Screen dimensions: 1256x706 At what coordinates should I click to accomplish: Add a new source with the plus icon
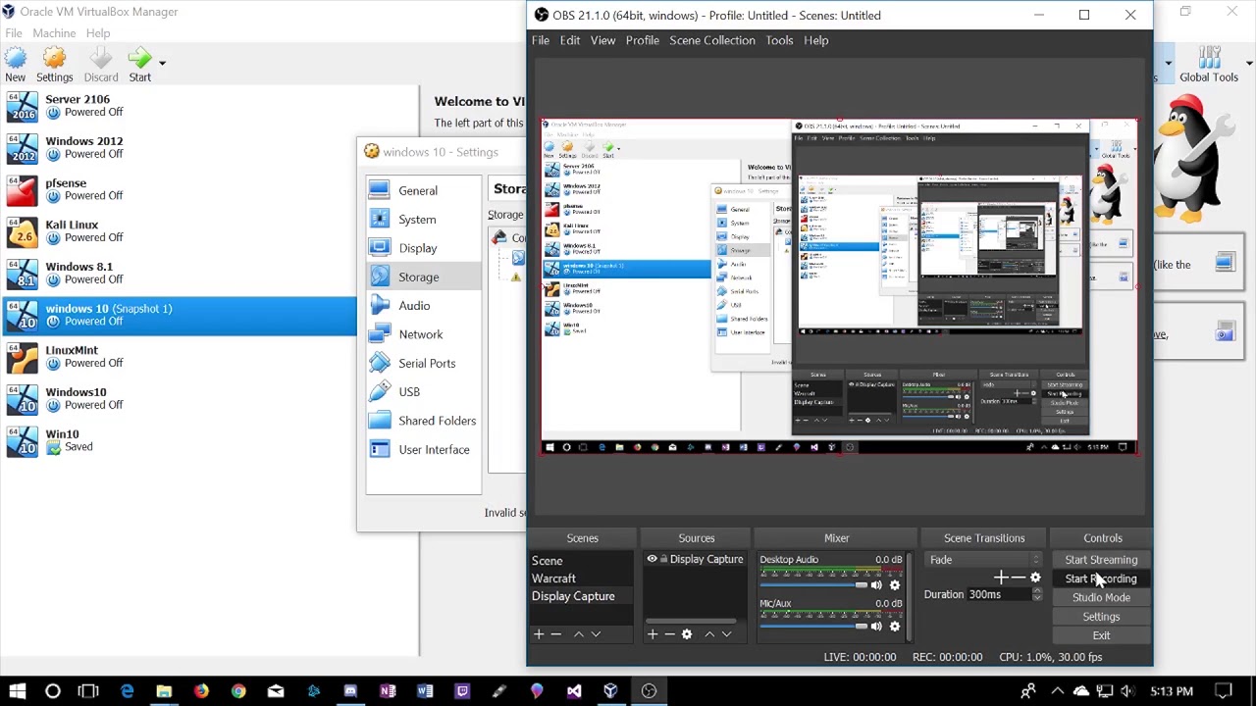click(652, 634)
